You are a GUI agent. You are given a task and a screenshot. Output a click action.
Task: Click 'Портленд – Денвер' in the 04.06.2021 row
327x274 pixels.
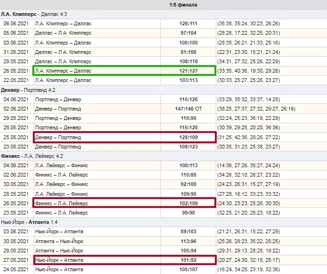58,99
